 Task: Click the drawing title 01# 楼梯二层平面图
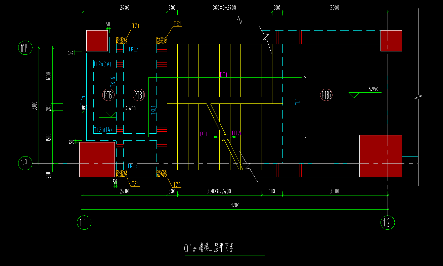point(209,249)
